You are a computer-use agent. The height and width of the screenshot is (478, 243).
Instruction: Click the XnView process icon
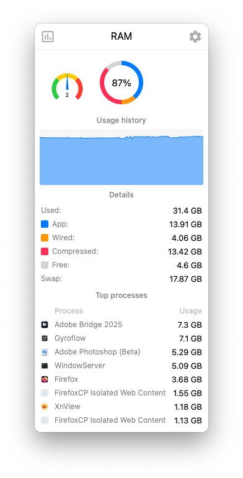pos(45,407)
